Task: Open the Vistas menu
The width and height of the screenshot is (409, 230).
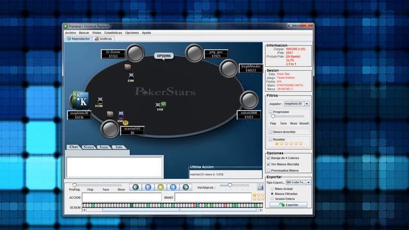Action: [96, 33]
